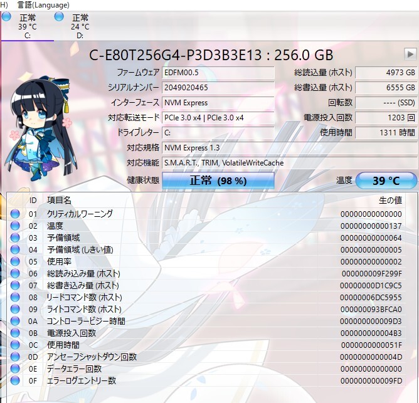Viewport: 419px width, 403px height.
Task: Select the 予備領域 (しきい値) row name
Action: (80, 249)
